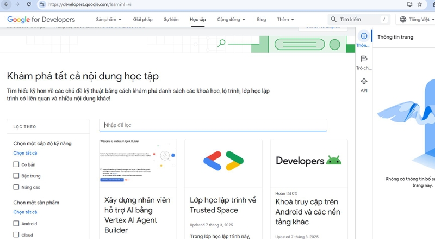The width and height of the screenshot is (435, 239).
Task: Select all products via Chọn tất cả
Action: point(25,212)
